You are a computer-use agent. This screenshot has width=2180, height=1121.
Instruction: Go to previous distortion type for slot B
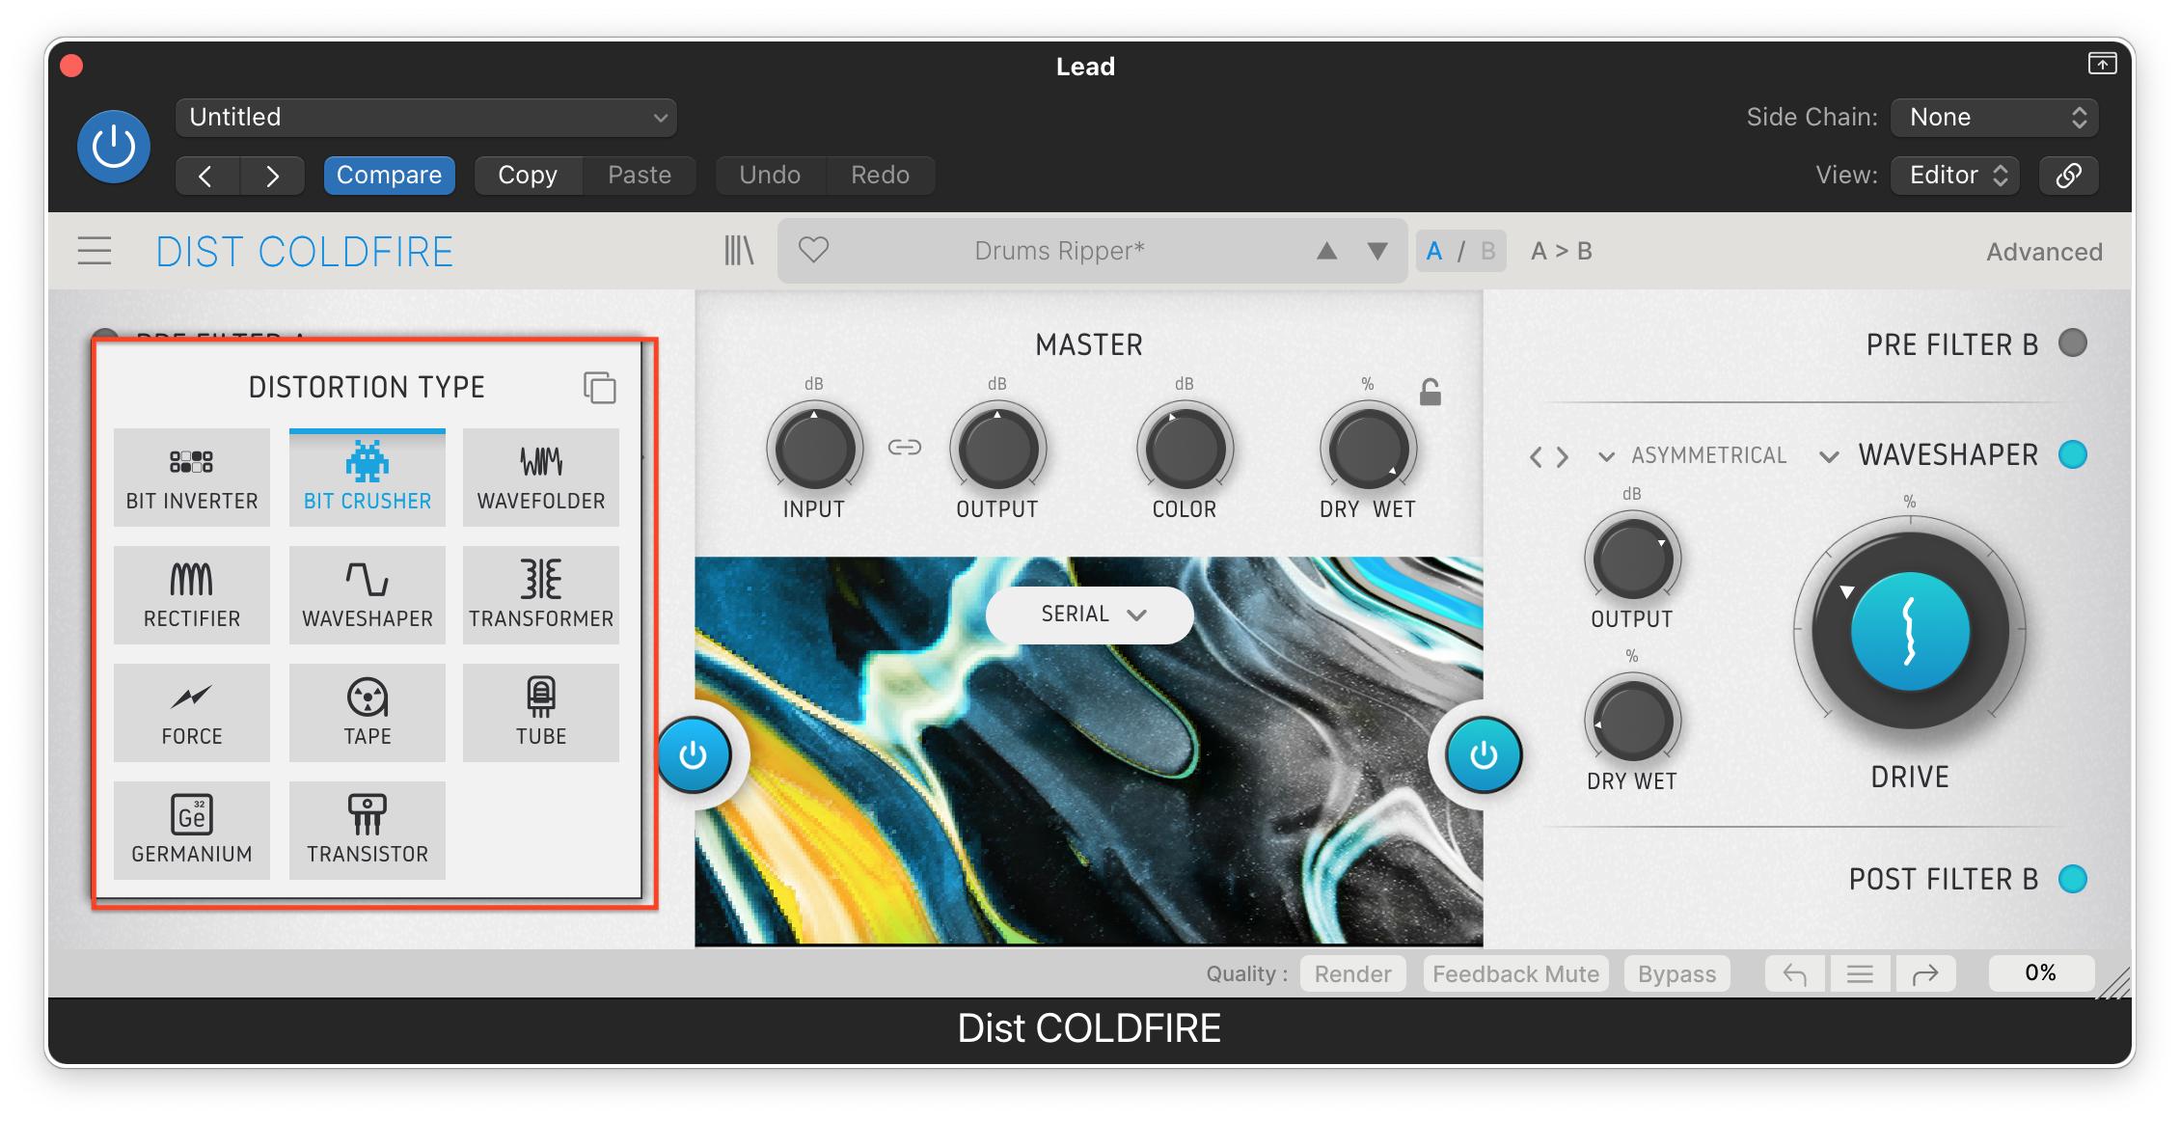click(x=1536, y=456)
